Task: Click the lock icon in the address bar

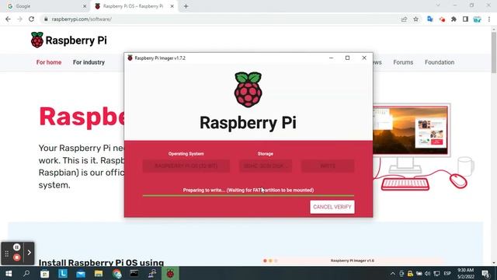Action: tap(46, 19)
